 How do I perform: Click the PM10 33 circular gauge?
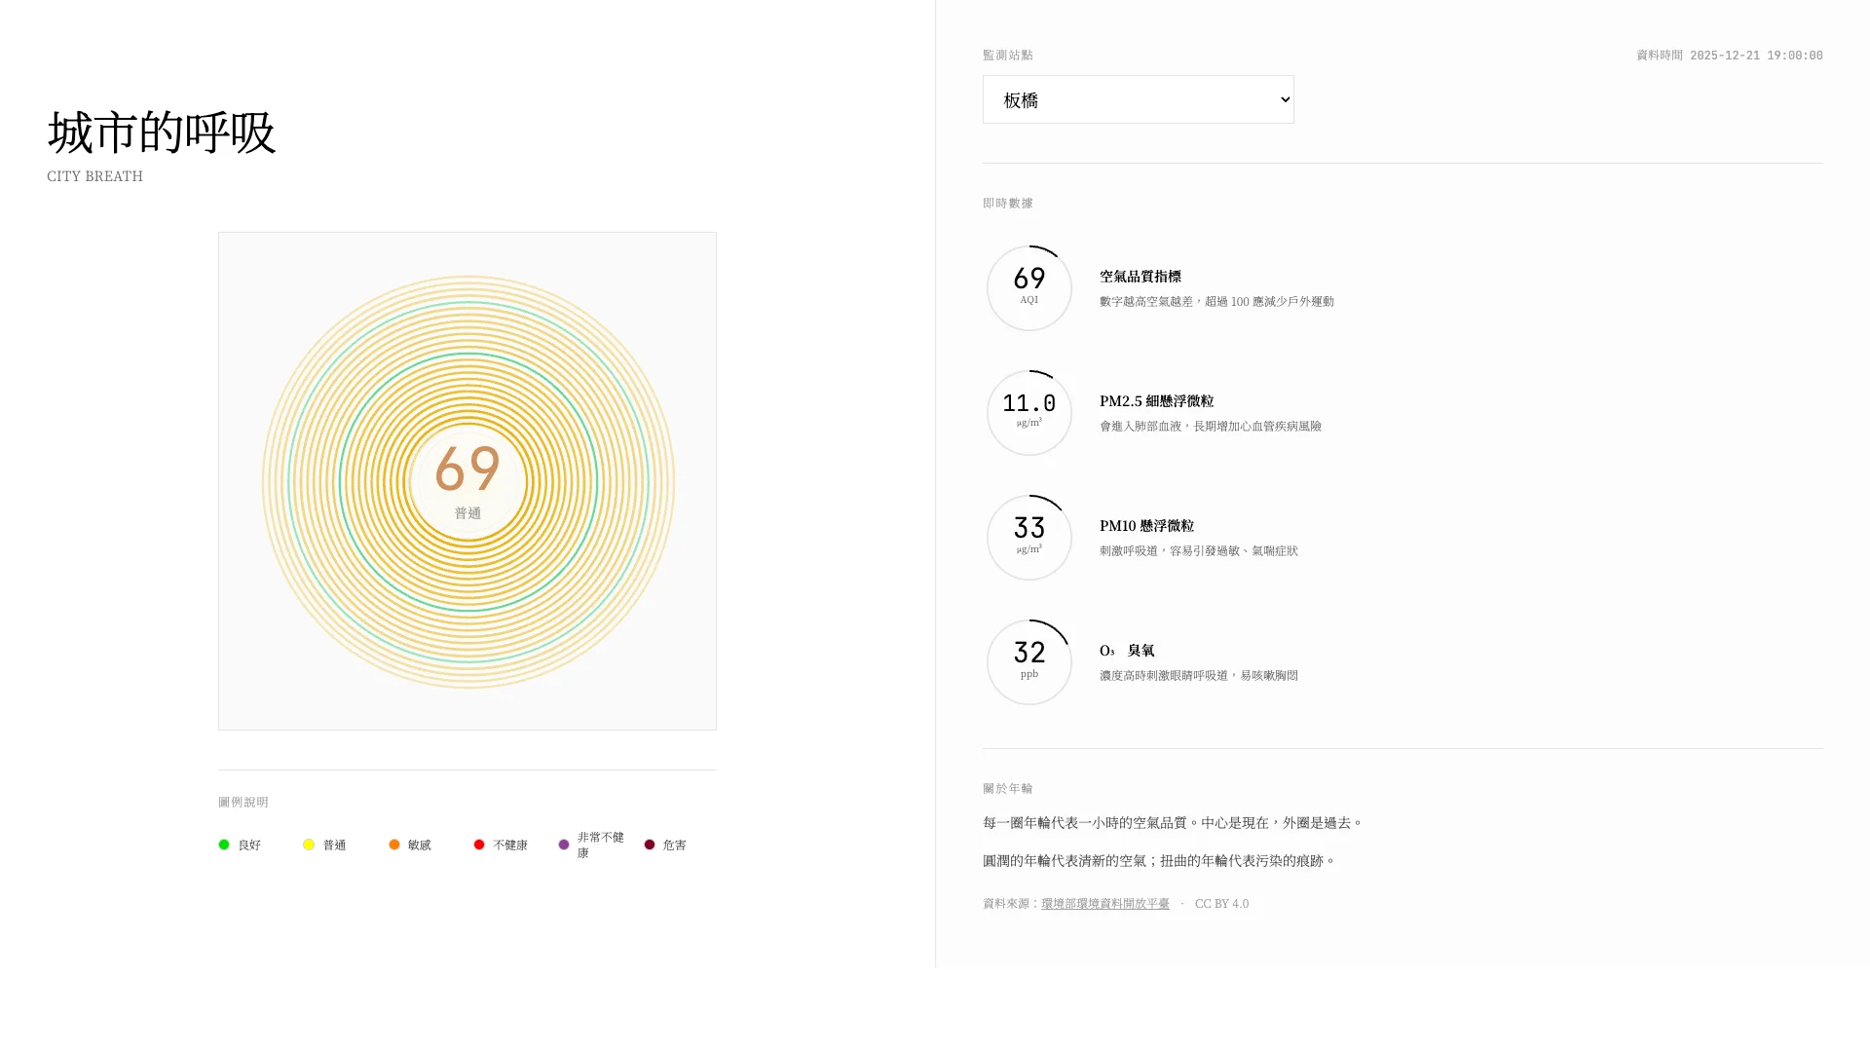tap(1029, 538)
